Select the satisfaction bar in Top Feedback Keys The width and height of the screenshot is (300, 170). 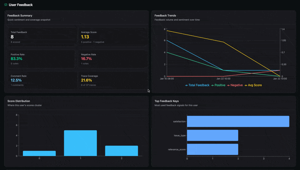[238, 121]
